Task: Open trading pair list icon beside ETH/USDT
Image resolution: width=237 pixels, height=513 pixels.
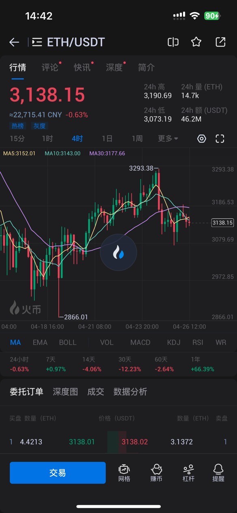Action: click(x=37, y=42)
